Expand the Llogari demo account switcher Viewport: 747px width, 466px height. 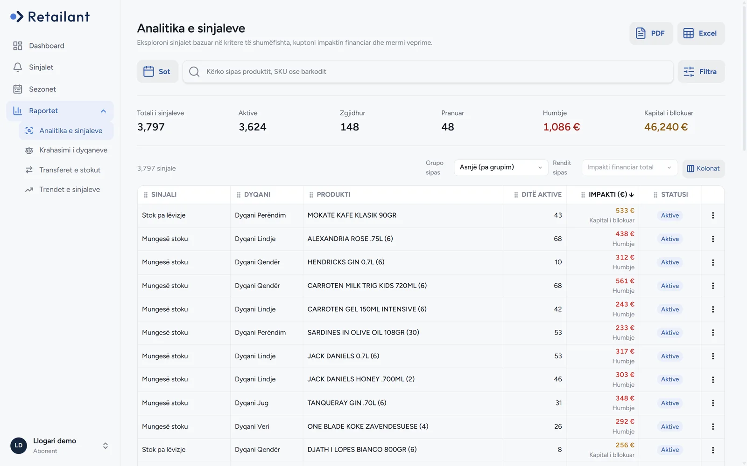[x=106, y=445]
